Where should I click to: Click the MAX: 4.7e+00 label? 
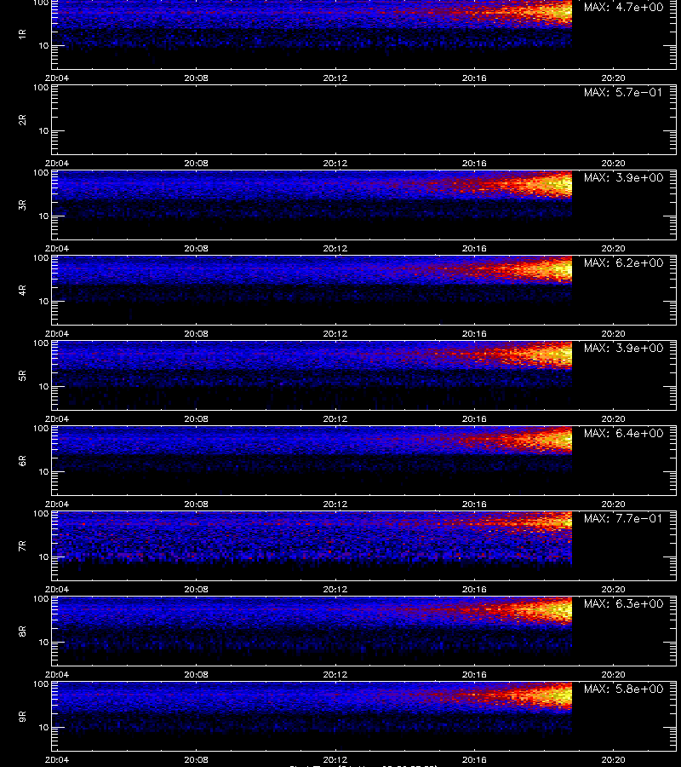tap(624, 8)
